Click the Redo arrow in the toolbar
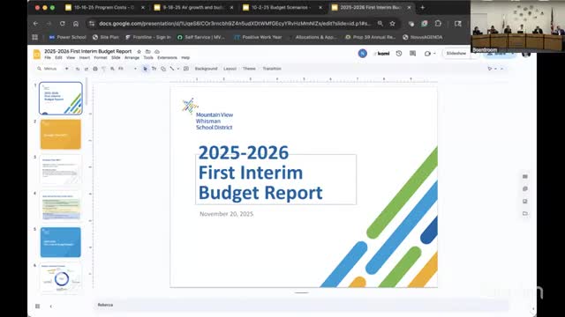Viewport: 565px width, 317px height. [x=87, y=69]
